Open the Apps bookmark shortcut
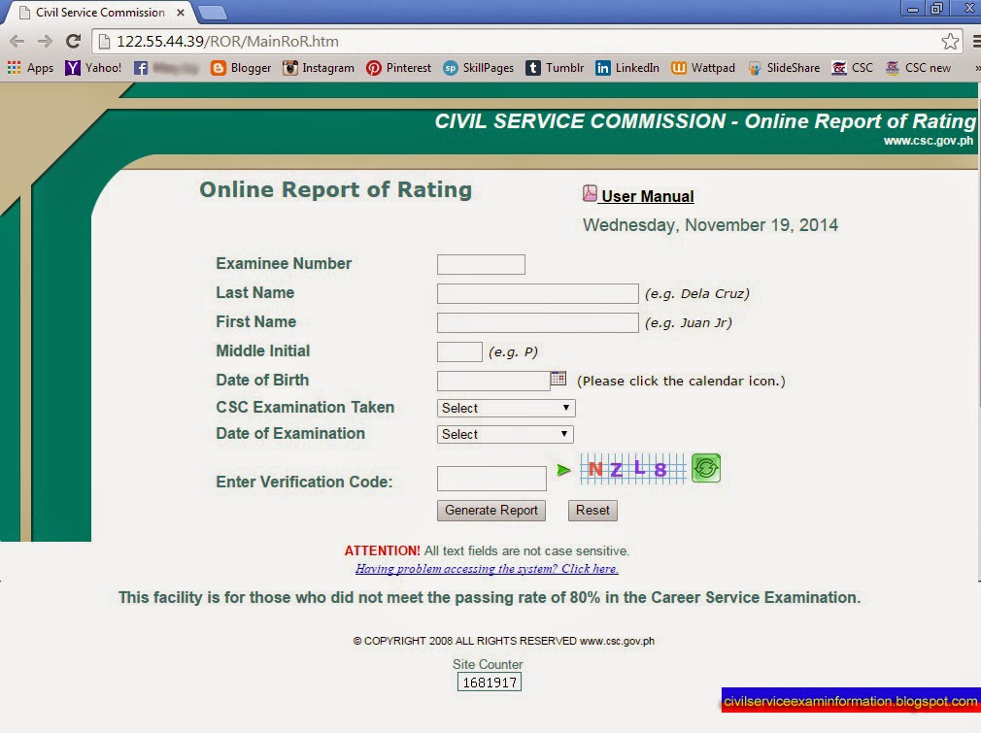981x733 pixels. pos(31,68)
